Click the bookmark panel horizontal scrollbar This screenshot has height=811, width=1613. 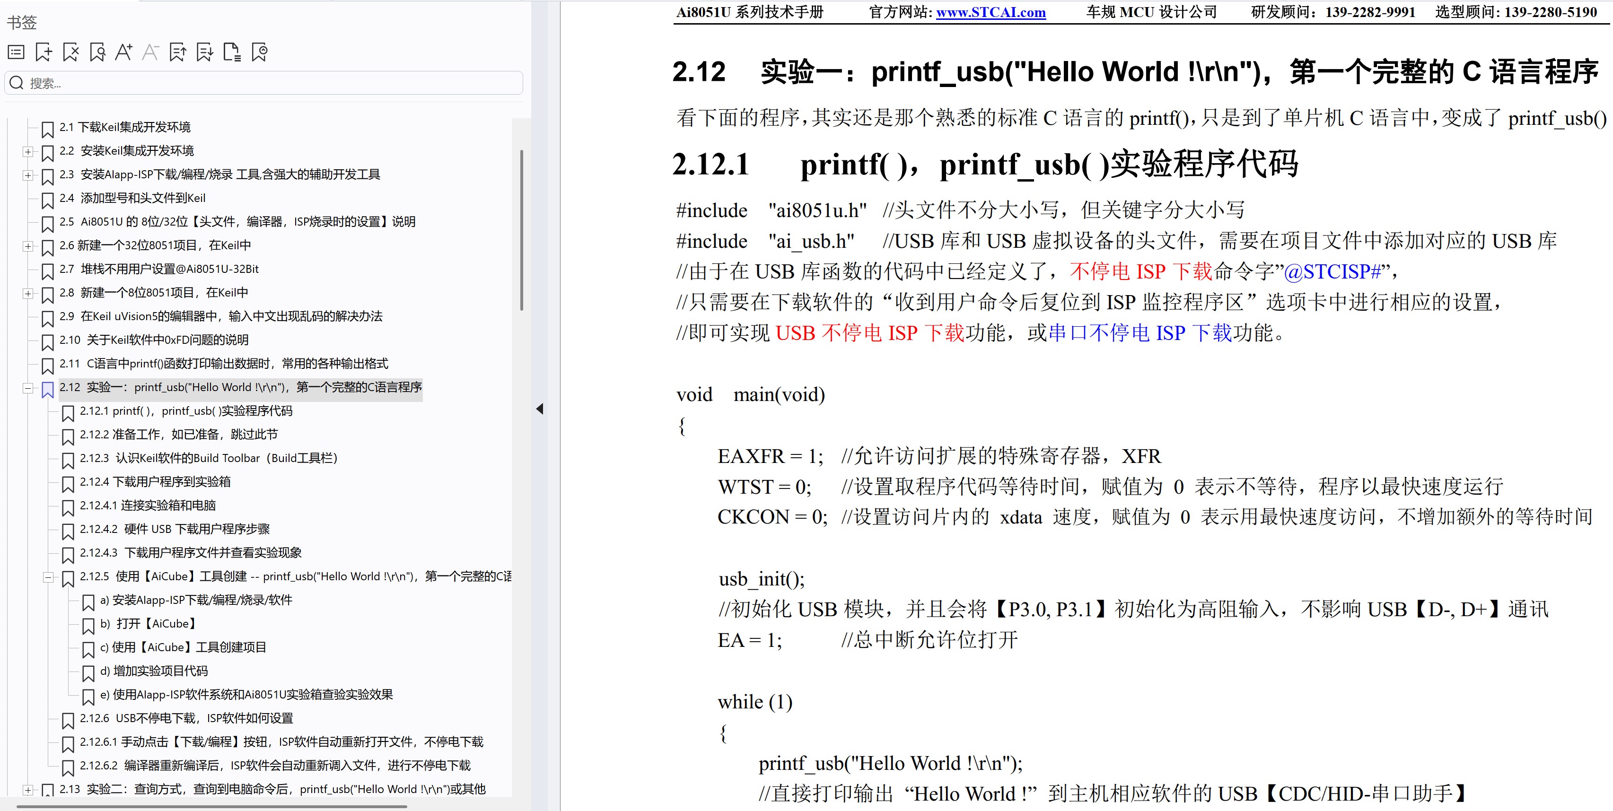211,806
